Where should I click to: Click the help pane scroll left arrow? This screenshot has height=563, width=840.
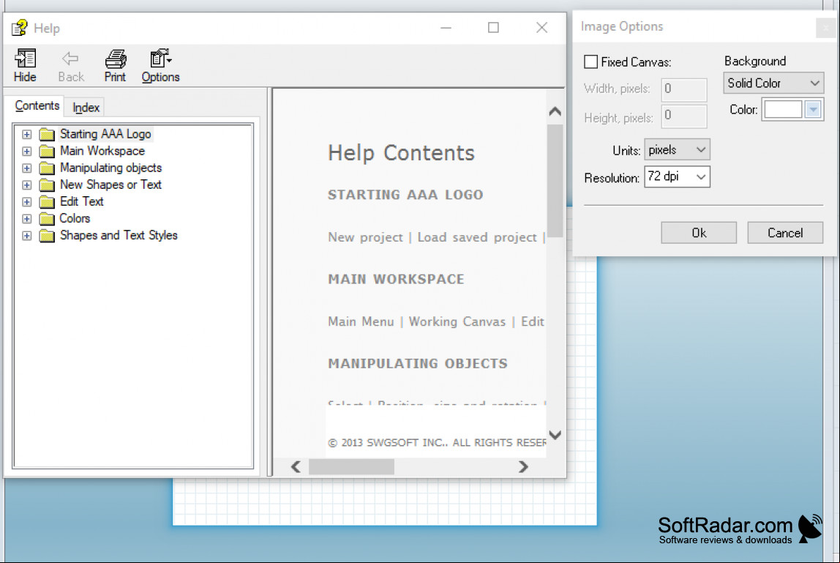pyautogui.click(x=296, y=467)
